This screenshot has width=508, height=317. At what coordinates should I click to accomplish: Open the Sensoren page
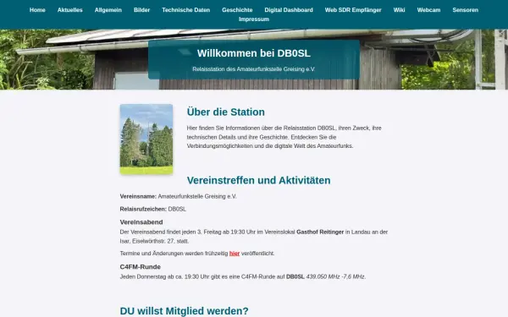point(465,10)
